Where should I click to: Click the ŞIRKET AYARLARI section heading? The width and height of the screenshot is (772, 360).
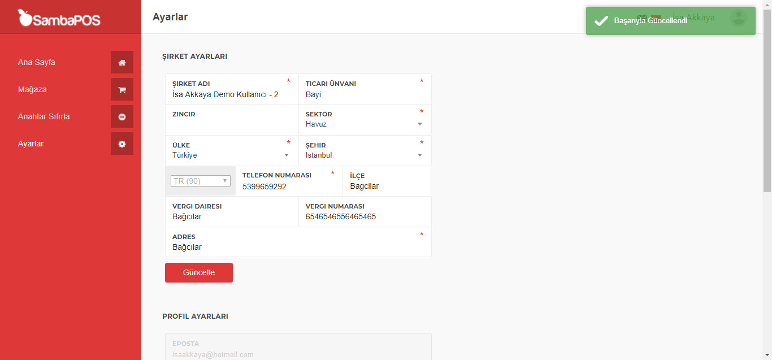coord(195,57)
